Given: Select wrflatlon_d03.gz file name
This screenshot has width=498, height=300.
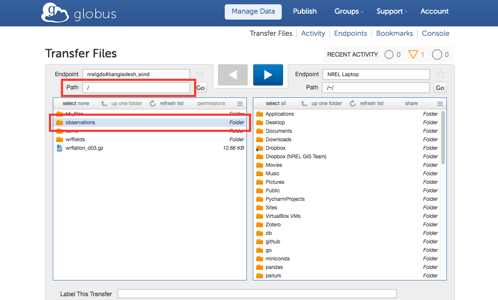Looking at the screenshot, I should (x=84, y=148).
